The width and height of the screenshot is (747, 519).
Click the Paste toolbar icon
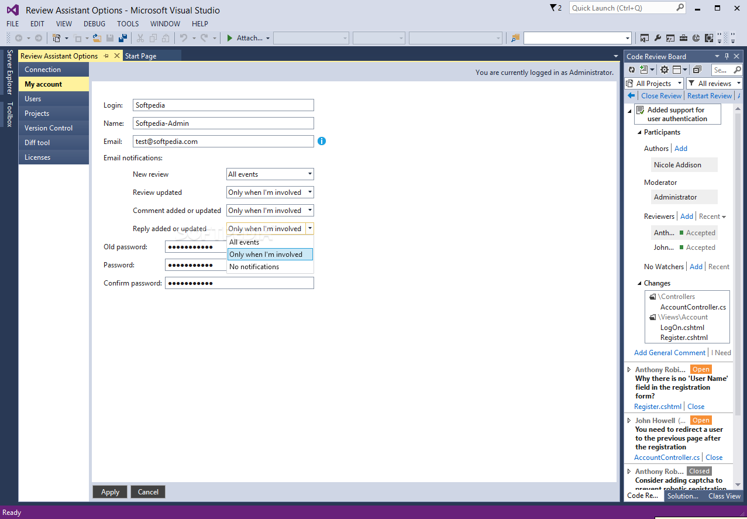(x=166, y=38)
